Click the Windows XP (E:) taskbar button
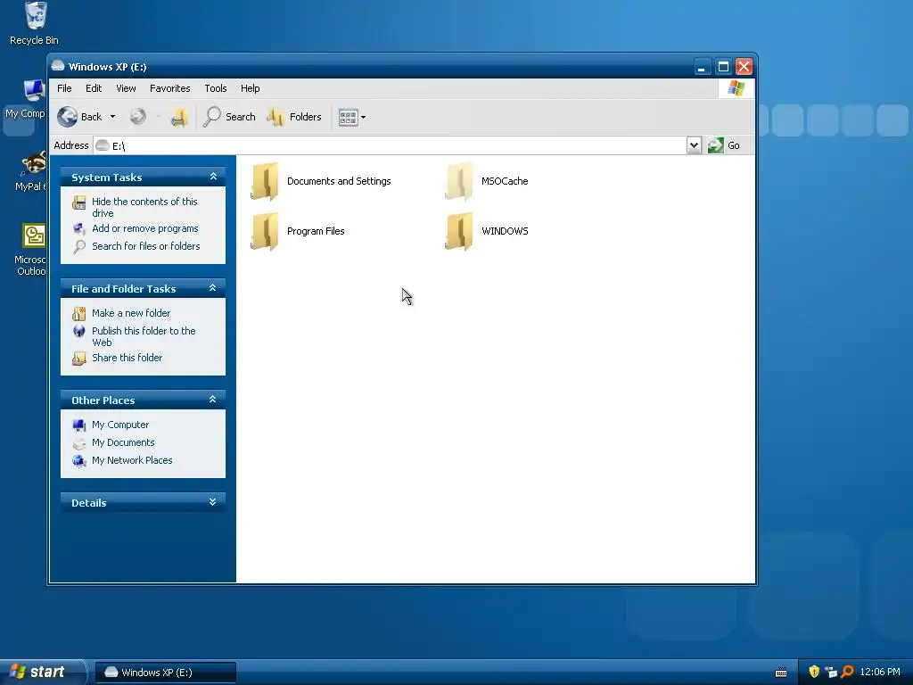 coord(165,673)
